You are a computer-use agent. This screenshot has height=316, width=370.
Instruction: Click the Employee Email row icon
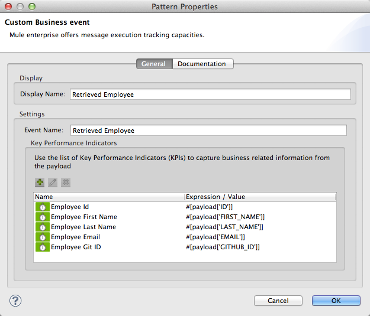43,237
